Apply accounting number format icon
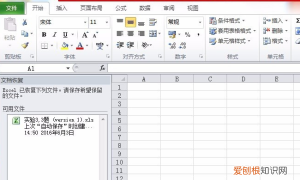This screenshot has height=180, width=300. (x=172, y=34)
